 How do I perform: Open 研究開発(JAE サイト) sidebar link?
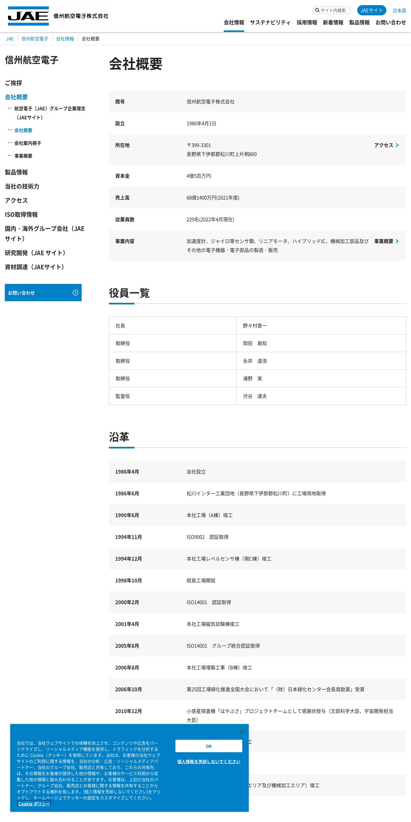[35, 253]
